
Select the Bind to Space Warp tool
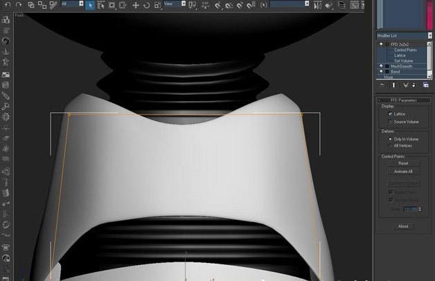click(53, 5)
